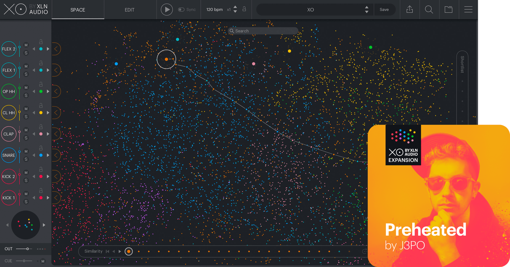Switch to the next kit
The image size is (510, 267).
point(44,225)
